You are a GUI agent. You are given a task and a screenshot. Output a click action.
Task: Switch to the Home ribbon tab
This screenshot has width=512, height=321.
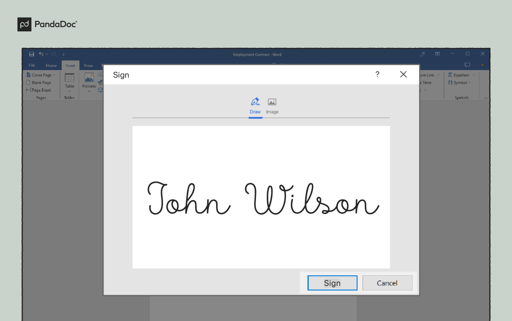(51, 65)
